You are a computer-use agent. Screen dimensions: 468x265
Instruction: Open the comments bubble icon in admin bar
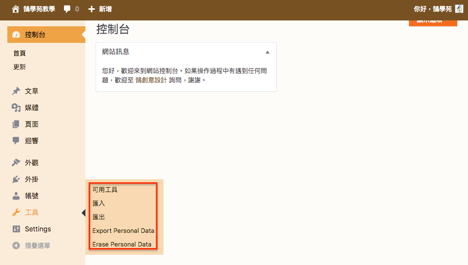coord(67,9)
